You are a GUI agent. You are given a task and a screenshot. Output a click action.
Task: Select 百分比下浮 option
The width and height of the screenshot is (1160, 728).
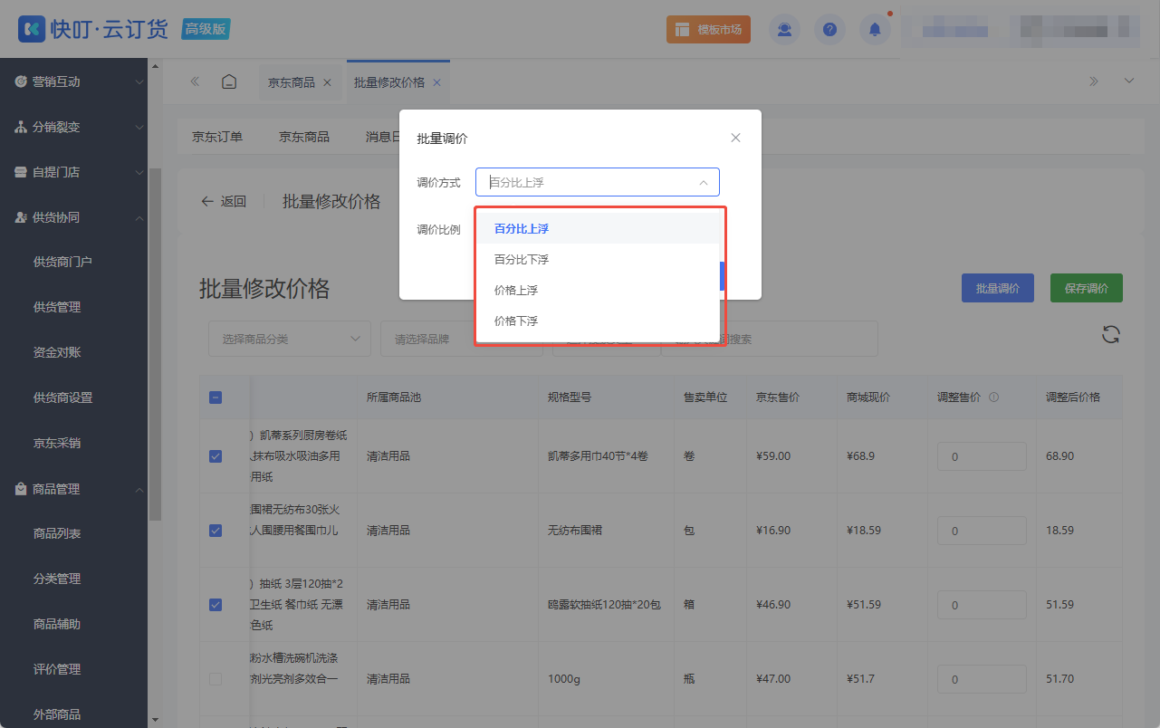(x=598, y=260)
